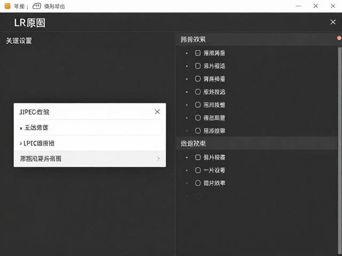This screenshot has height=256, width=342.
Task: Click the orange app icon in title bar
Action: [x=7, y=6]
